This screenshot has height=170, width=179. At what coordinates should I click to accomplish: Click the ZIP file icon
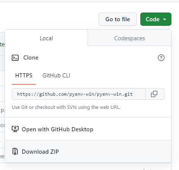tap(15, 151)
